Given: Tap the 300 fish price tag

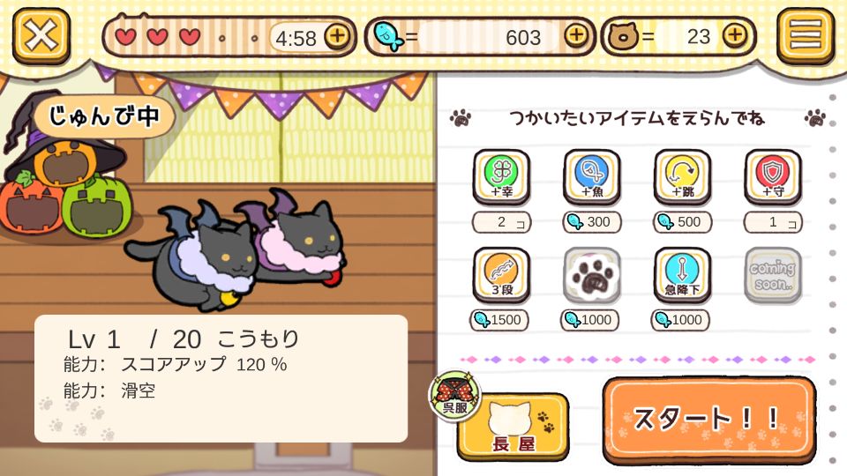Looking at the screenshot, I should pos(592,222).
